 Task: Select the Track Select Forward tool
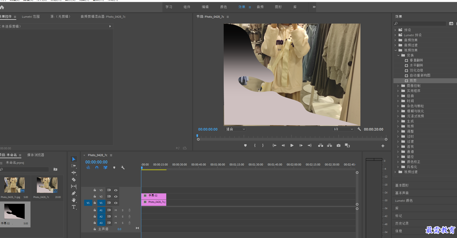(74, 166)
